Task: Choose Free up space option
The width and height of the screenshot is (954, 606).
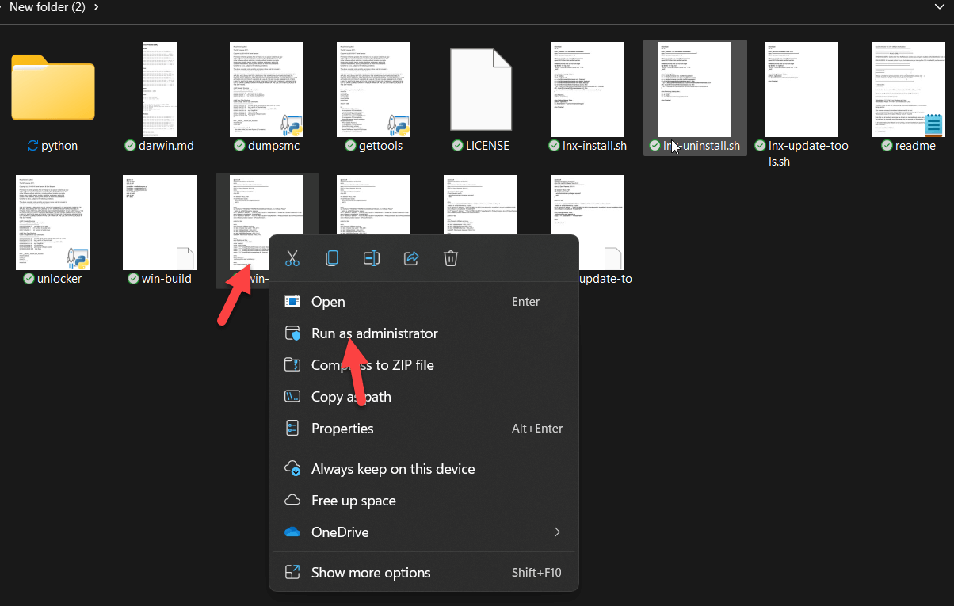Action: (x=353, y=501)
